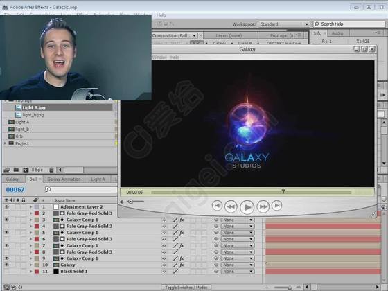Click the Project panel left scroll arrow

(60, 170)
